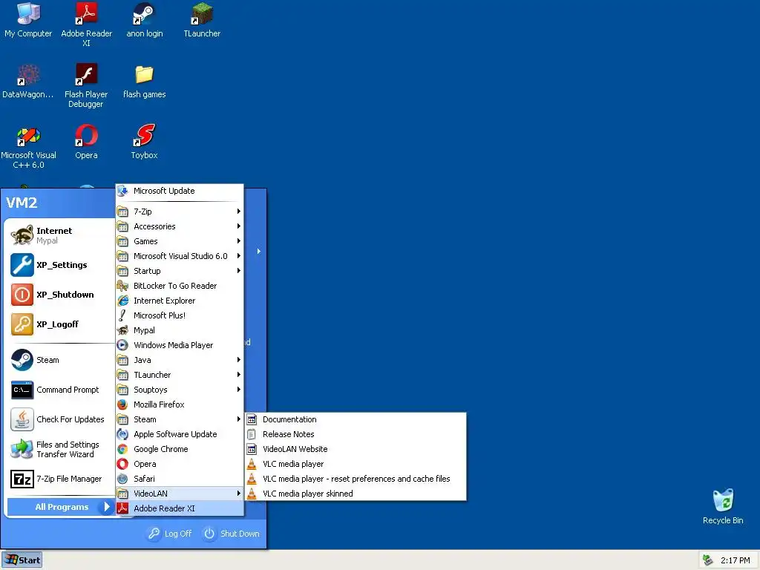Image resolution: width=760 pixels, height=570 pixels.
Task: Click the Log Off button
Action: pyautogui.click(x=170, y=534)
